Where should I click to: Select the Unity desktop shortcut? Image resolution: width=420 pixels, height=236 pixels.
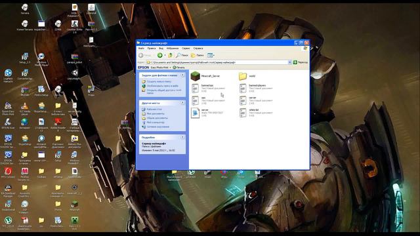74,75
